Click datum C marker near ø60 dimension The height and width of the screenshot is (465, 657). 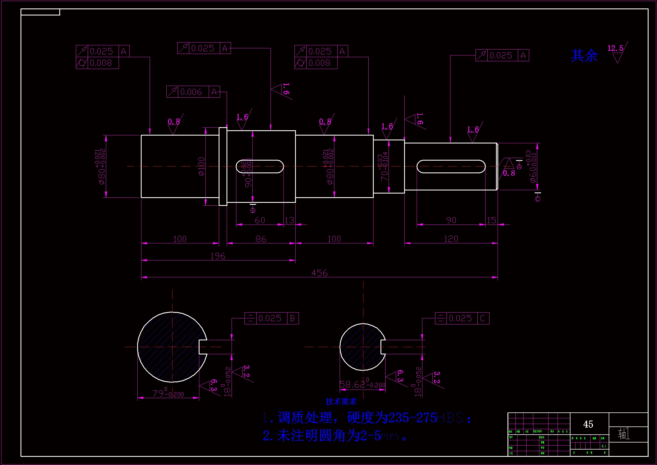538,198
